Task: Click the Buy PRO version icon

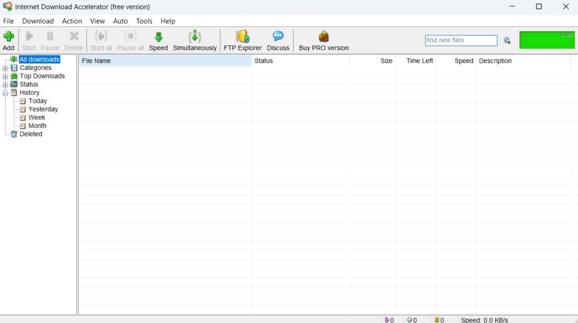Action: click(323, 37)
